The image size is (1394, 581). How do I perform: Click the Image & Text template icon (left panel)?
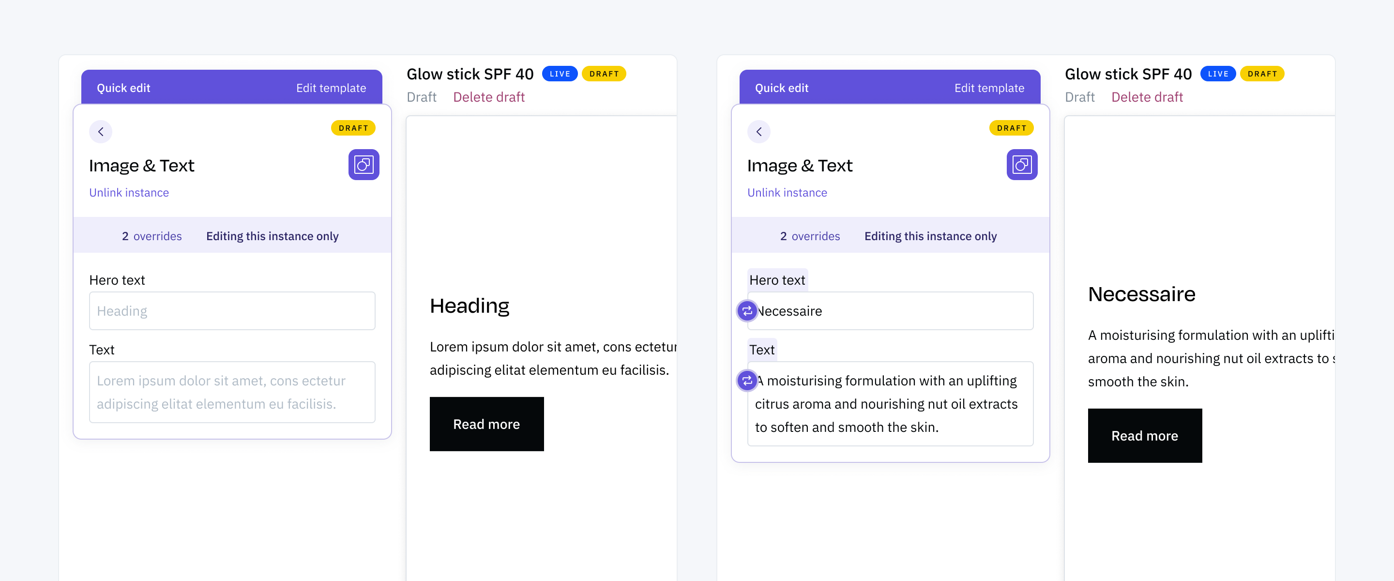[x=363, y=164]
